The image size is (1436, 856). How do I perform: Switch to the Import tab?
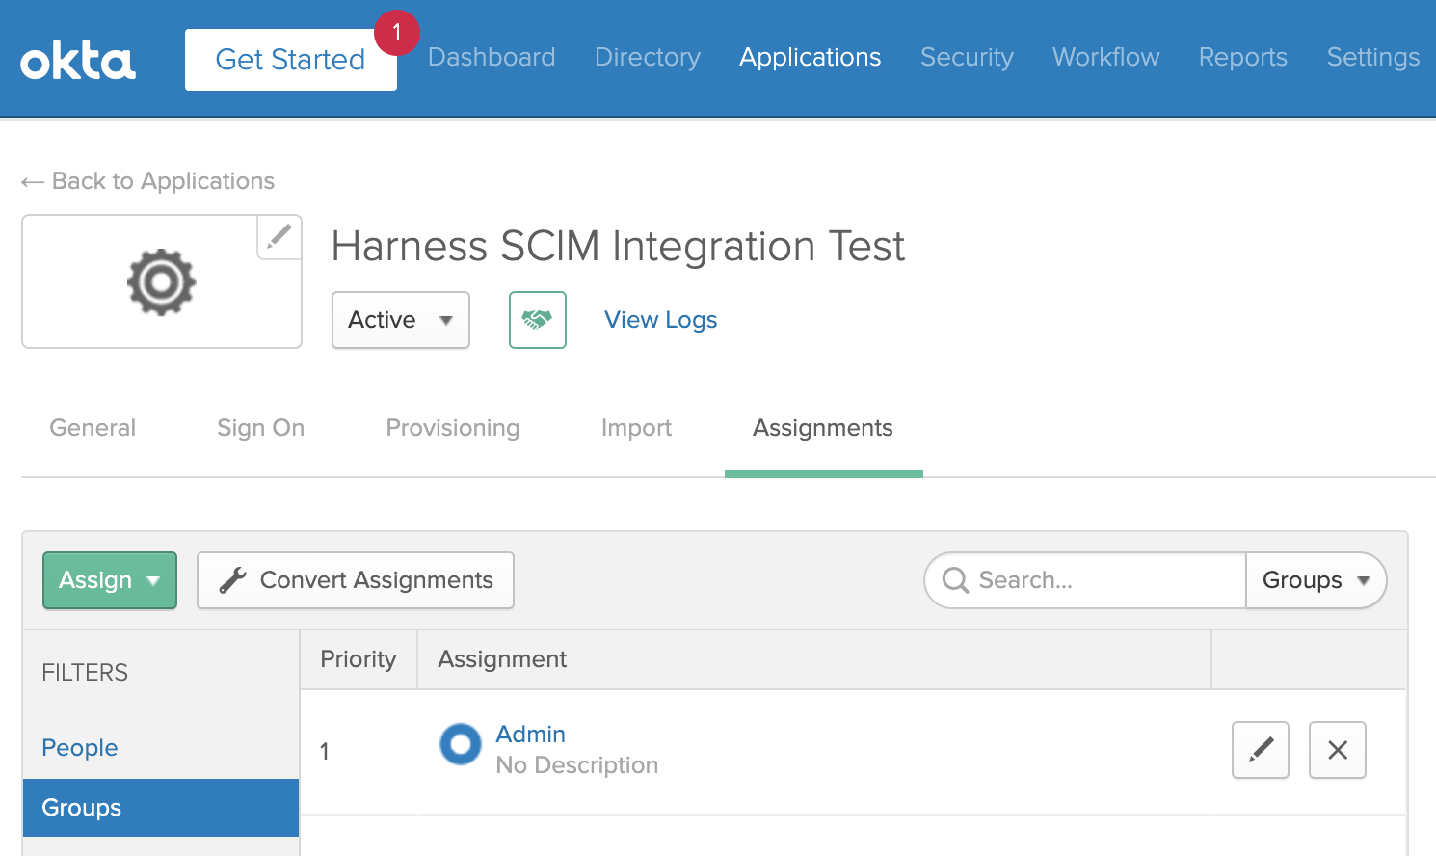[x=637, y=428]
